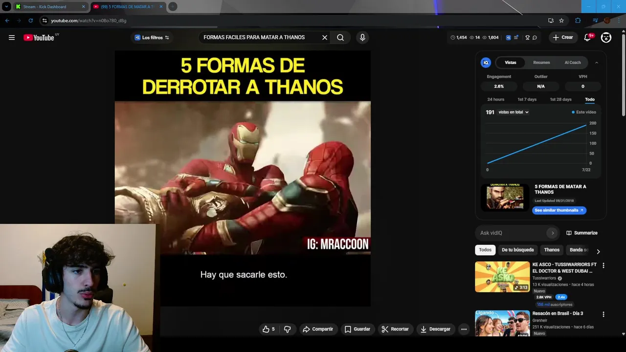Bookmark this page with star icon

561,21
